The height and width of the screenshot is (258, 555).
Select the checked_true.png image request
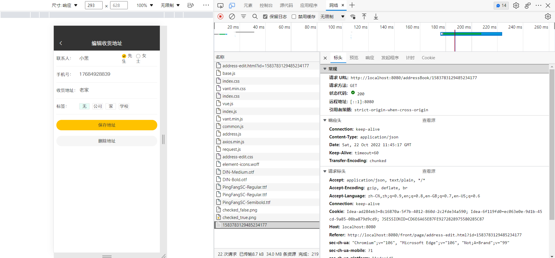click(267, 218)
